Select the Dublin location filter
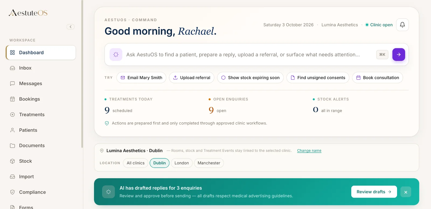Screen dimensions: 431x209 [x=159, y=163]
